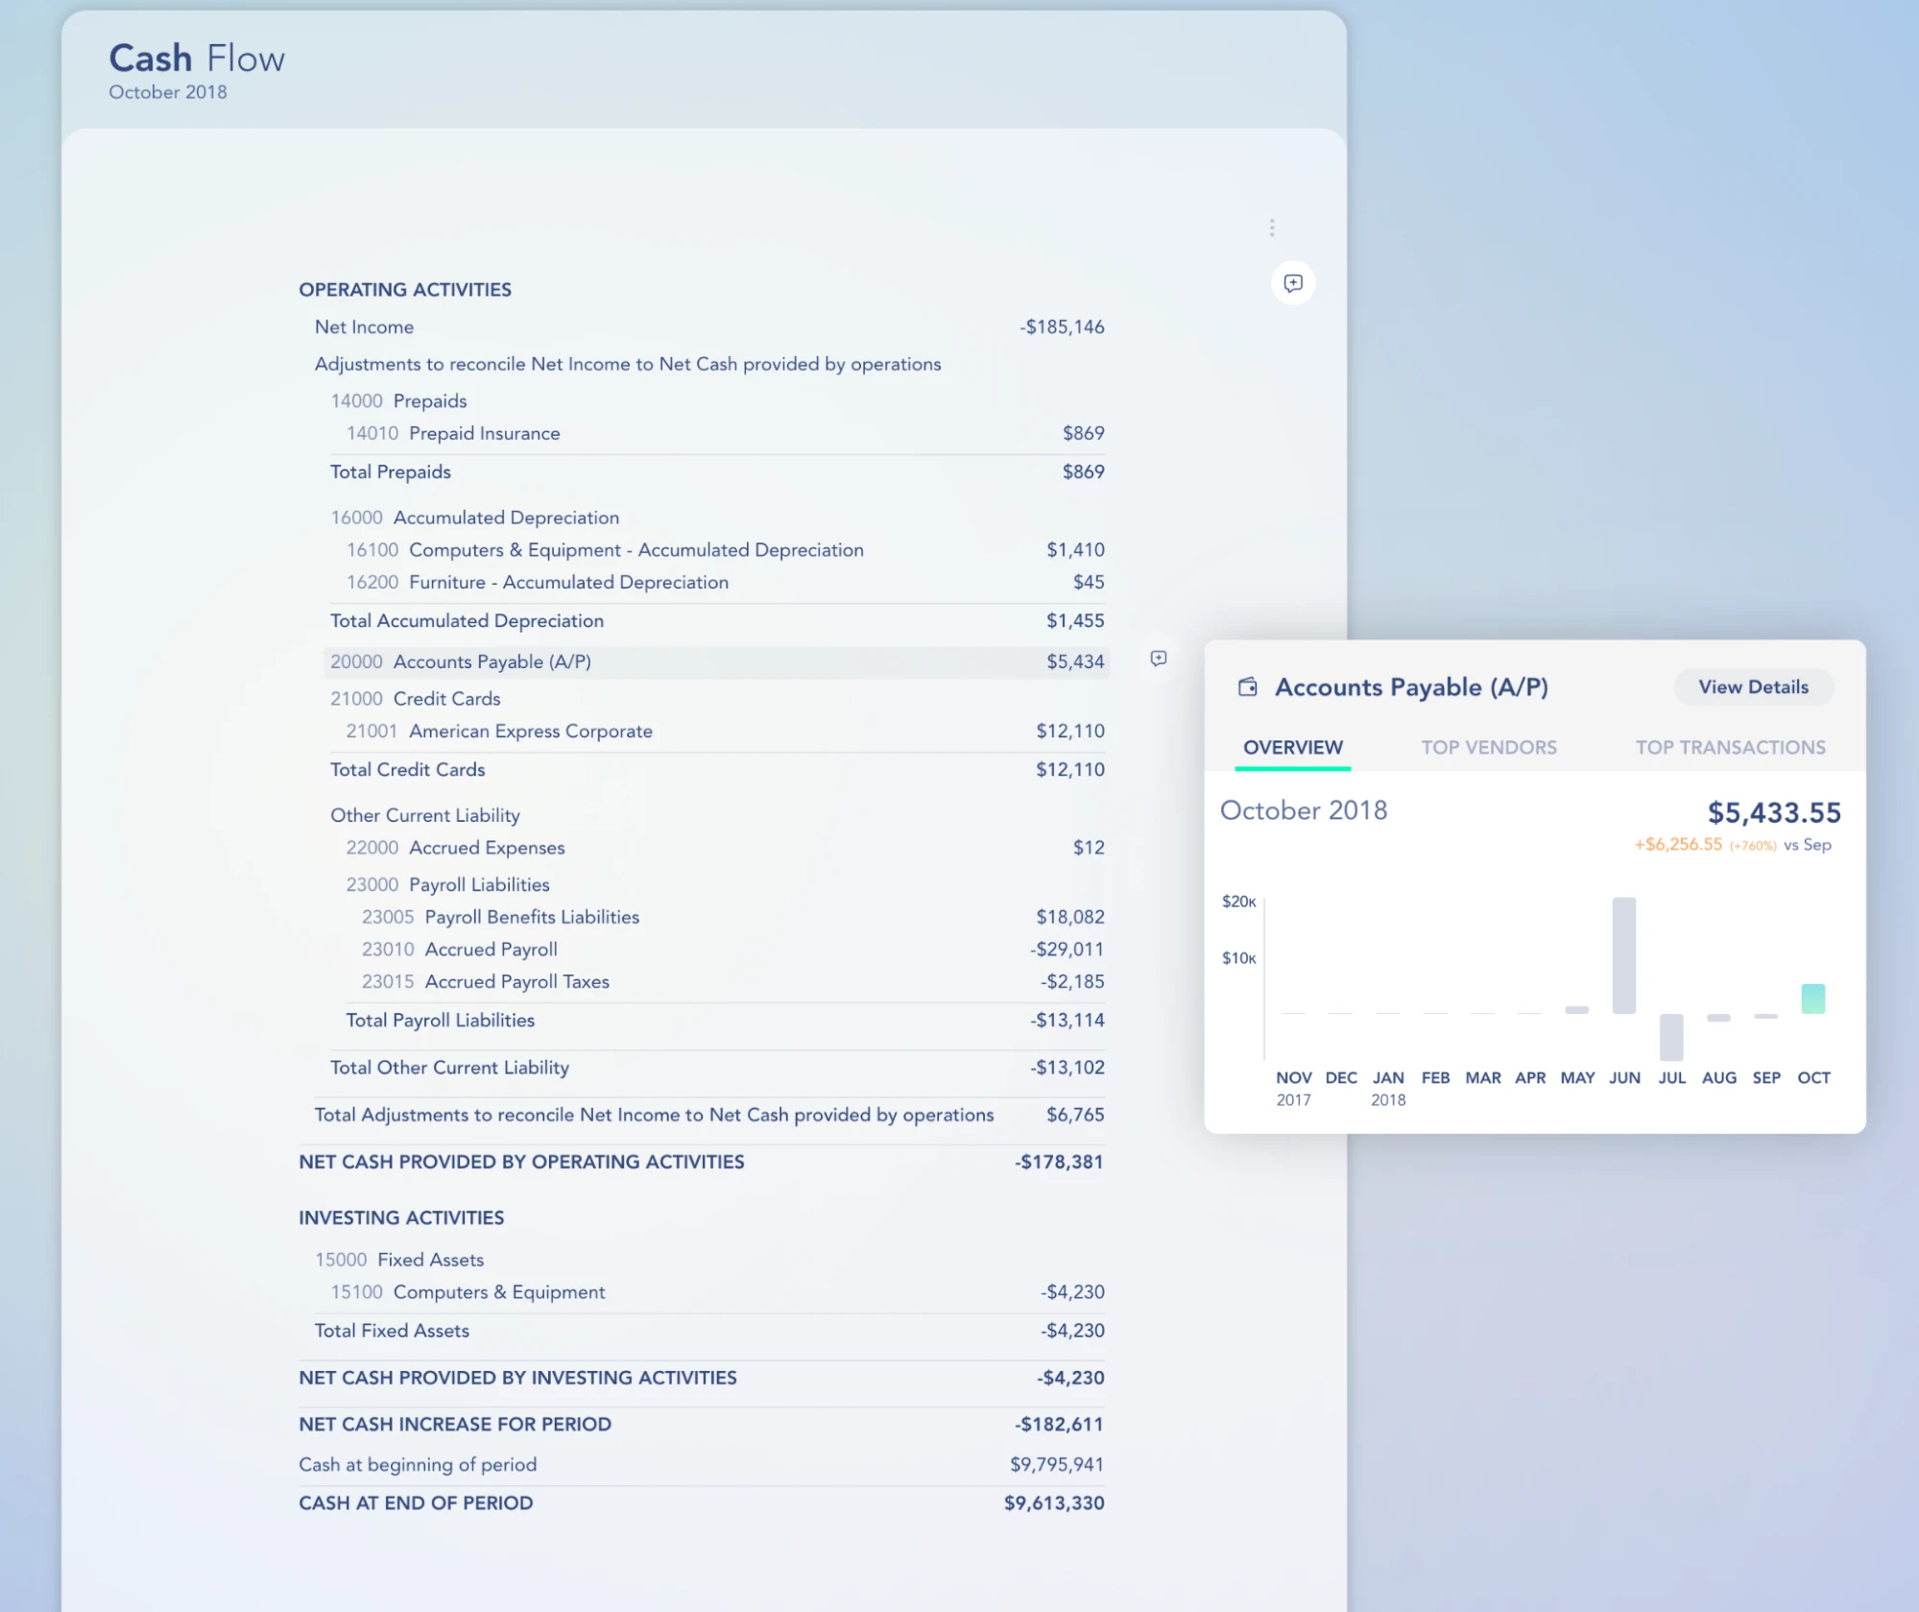Click the wallet icon beside Accounts Payable title
Screen dimensions: 1919x1612
click(x=1247, y=686)
